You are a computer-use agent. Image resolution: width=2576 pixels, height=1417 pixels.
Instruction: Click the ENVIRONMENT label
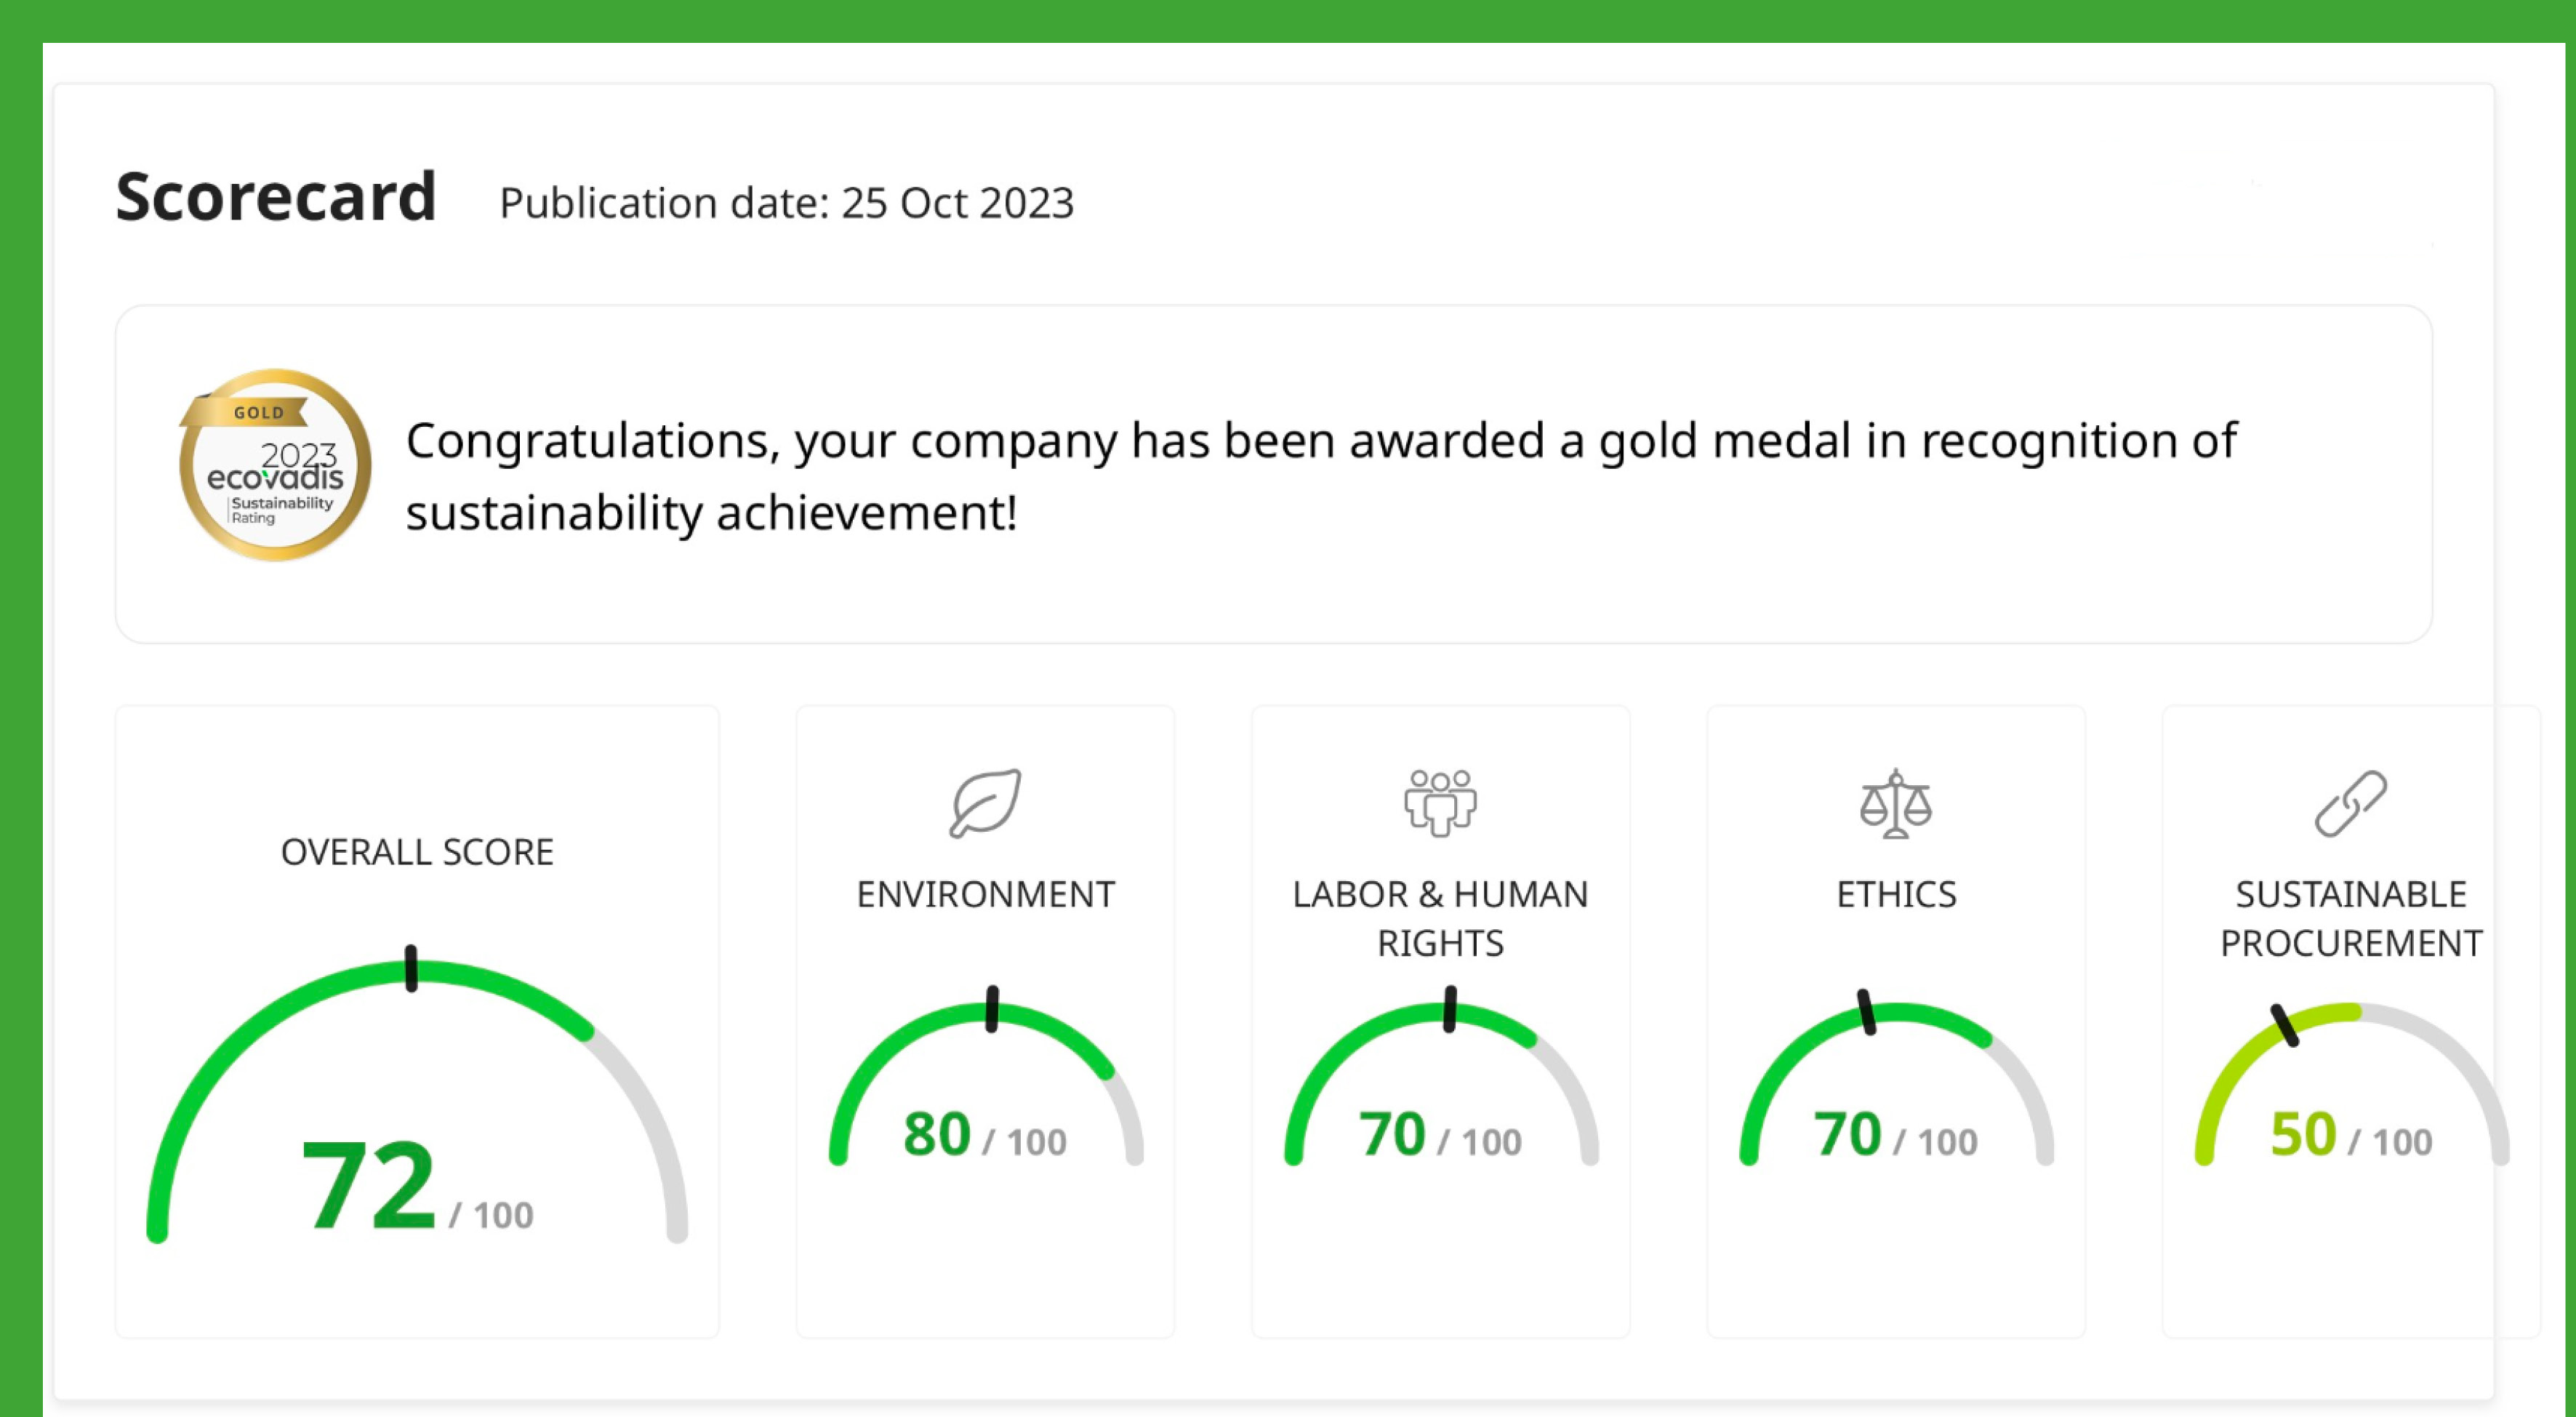click(x=985, y=894)
